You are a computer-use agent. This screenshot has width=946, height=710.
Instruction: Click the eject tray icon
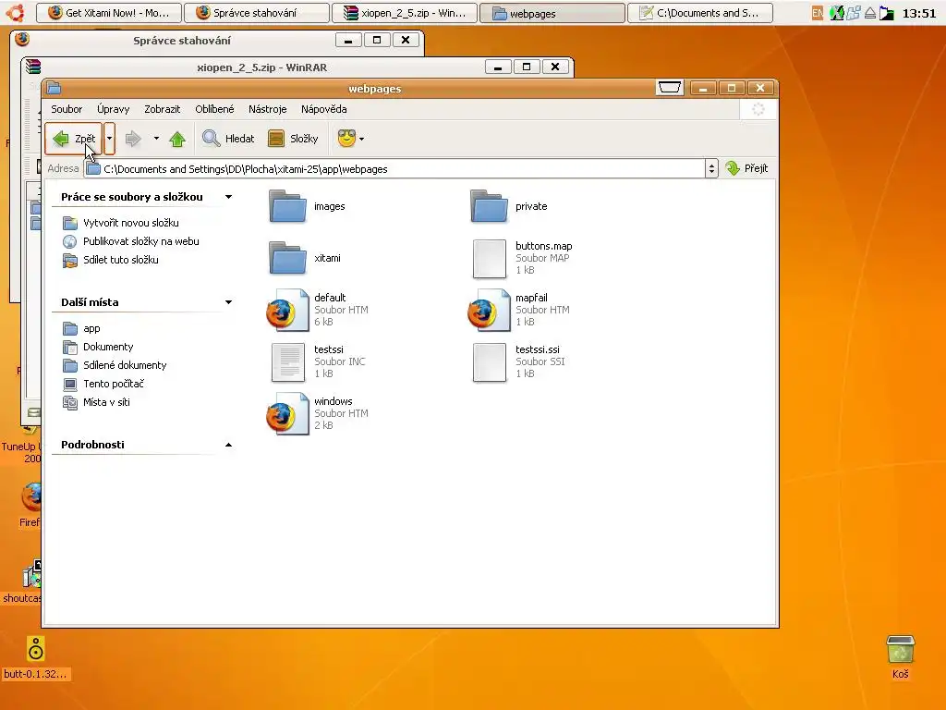pos(870,13)
